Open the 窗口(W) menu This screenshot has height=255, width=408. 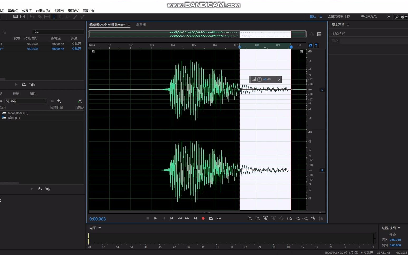tap(73, 11)
